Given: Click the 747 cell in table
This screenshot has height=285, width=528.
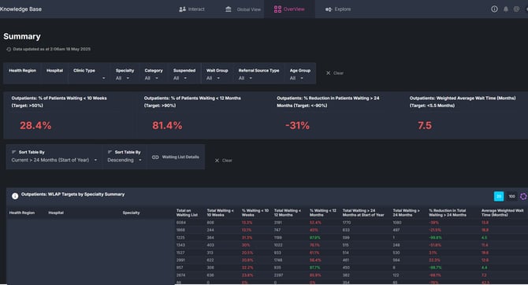Looking at the screenshot, I should coord(277,230).
